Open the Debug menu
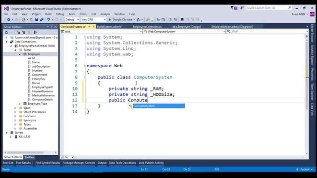Screen dimensions: 317x178 coord(60,14)
